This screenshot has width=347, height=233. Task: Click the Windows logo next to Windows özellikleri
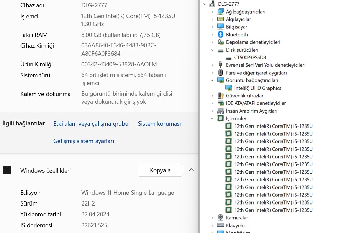tap(7, 170)
